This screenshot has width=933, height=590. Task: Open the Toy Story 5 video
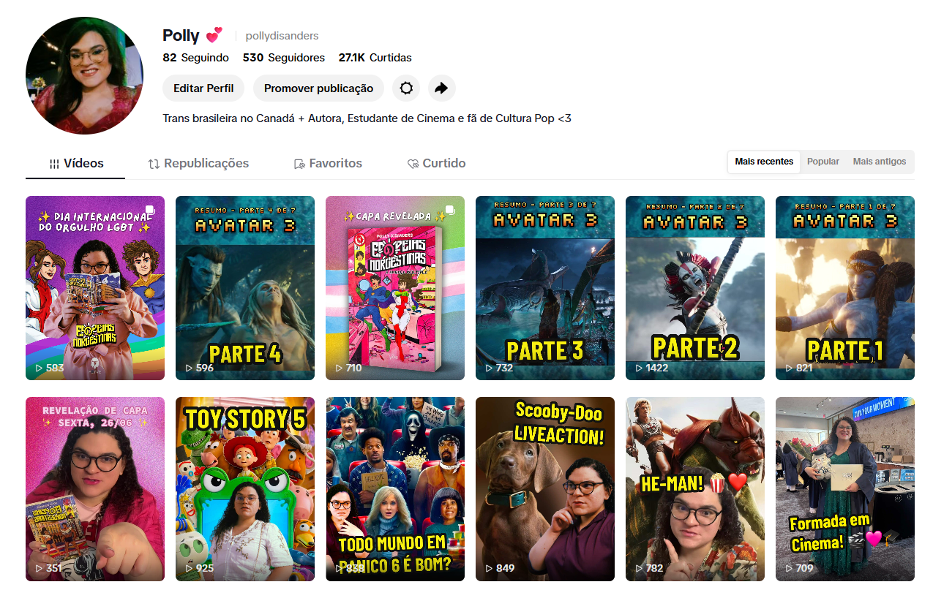(245, 489)
